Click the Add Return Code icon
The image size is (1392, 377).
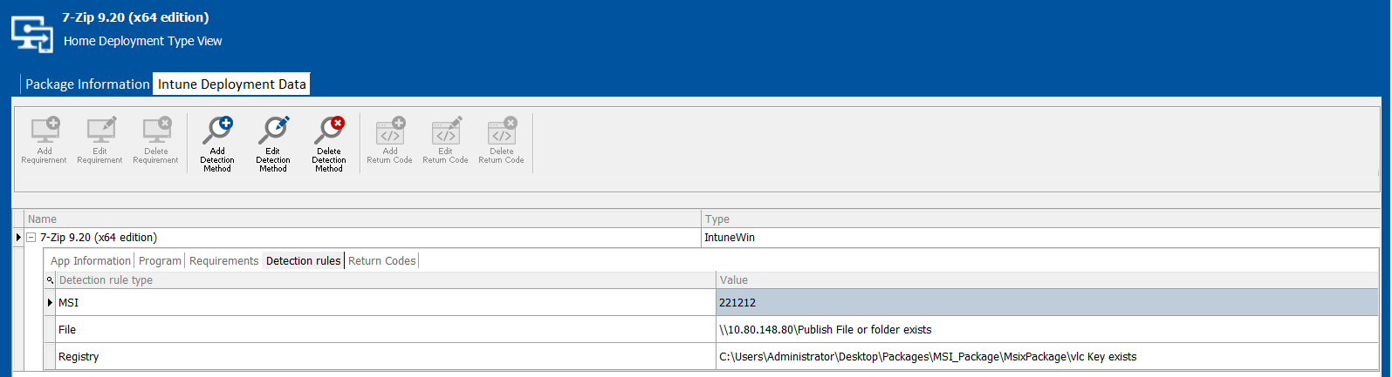pos(390,131)
